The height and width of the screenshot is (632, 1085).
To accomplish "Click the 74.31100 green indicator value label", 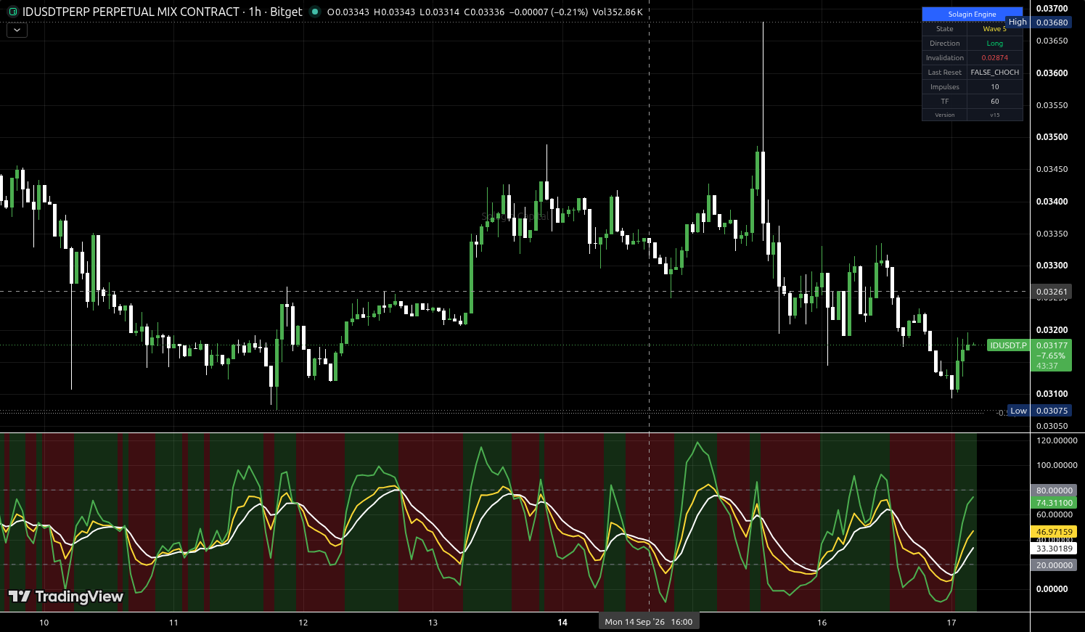I will 1054,503.
